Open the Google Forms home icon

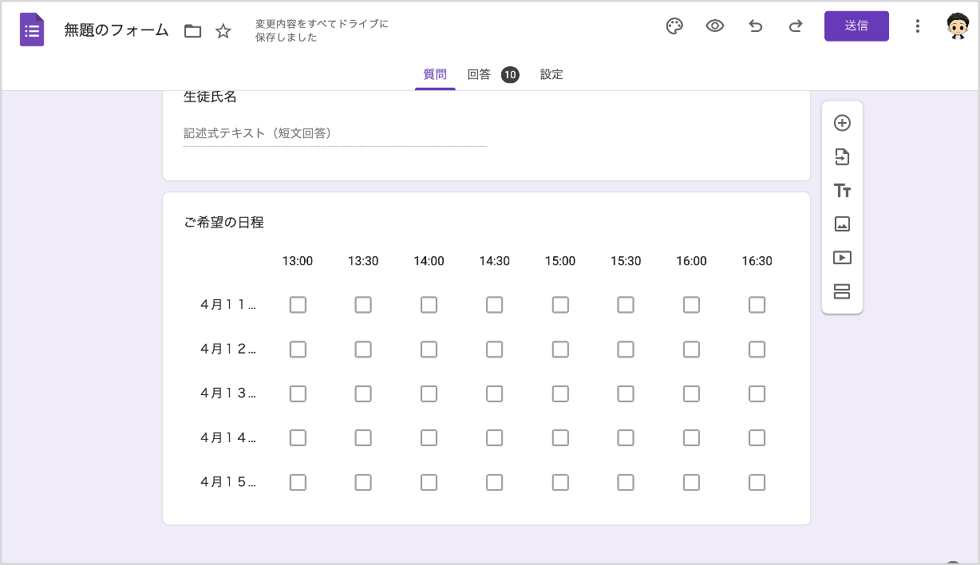click(32, 30)
